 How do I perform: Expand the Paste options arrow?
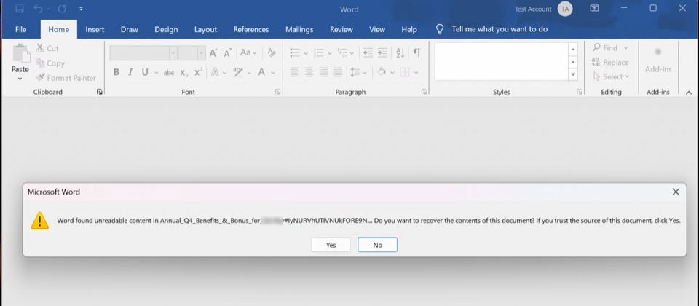point(20,79)
